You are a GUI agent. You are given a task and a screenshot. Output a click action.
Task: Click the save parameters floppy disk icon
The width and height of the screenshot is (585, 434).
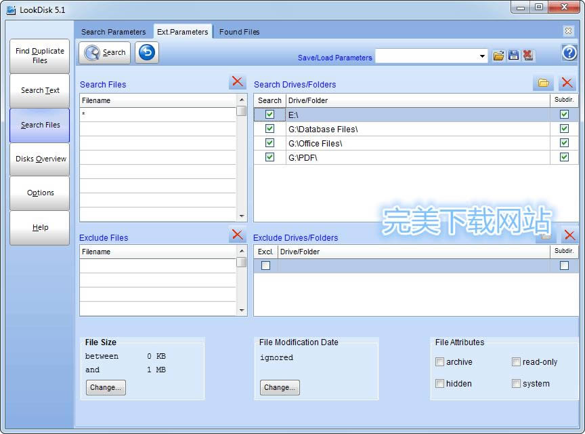513,56
